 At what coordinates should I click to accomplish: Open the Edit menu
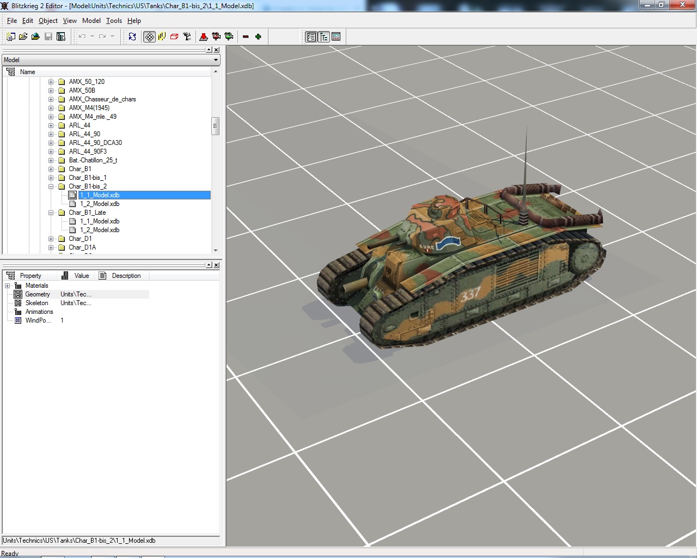(x=28, y=21)
